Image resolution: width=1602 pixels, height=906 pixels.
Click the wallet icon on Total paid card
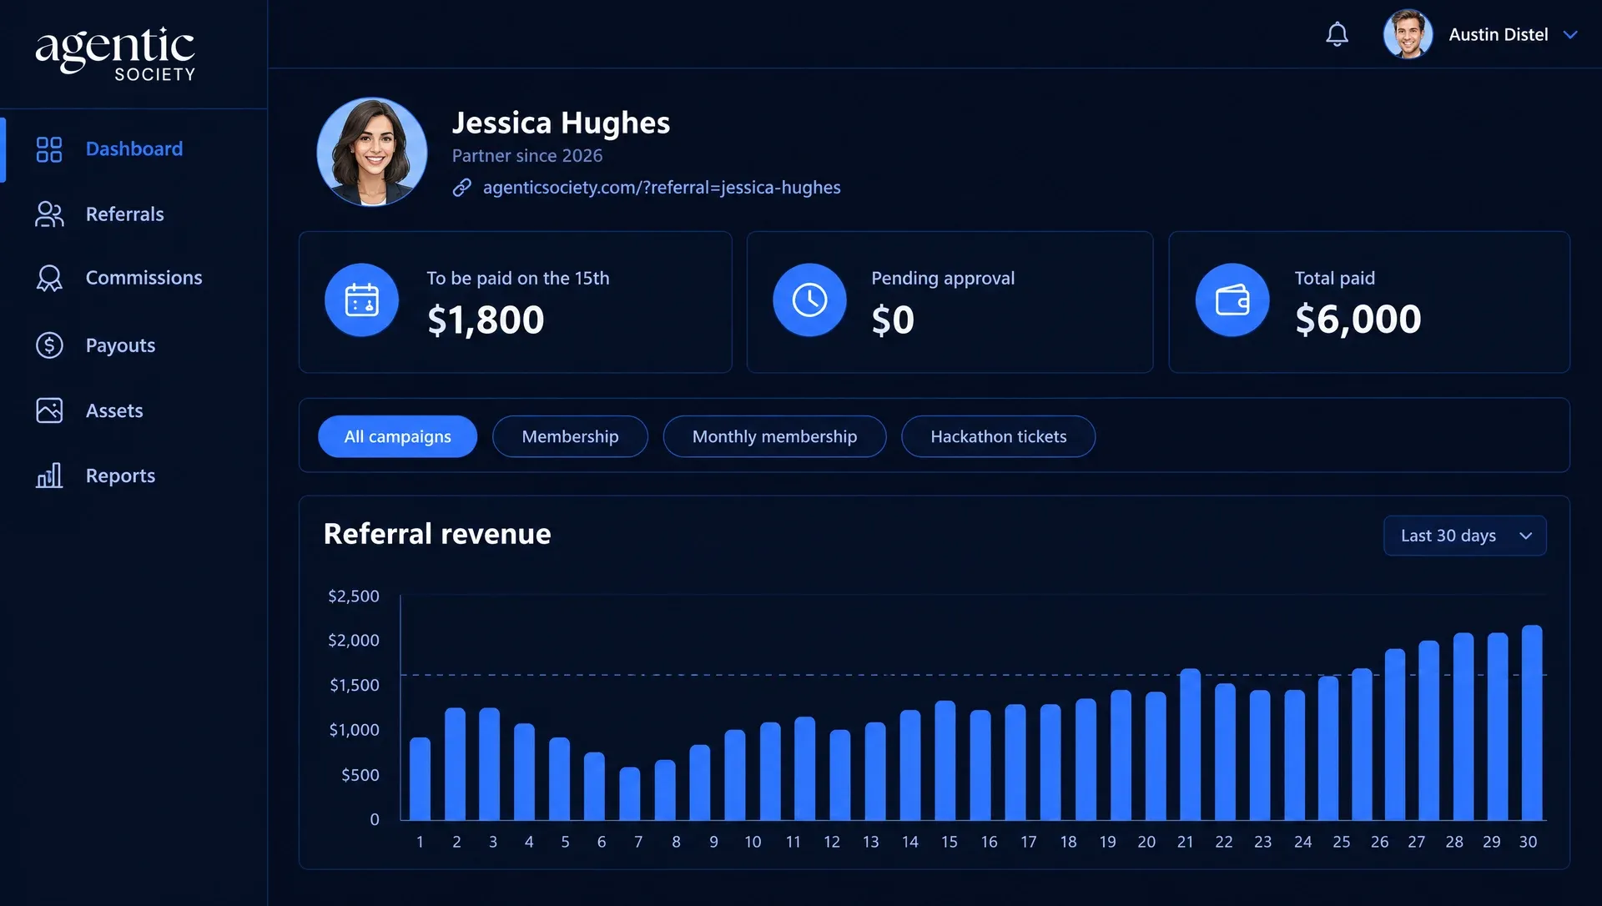coord(1232,300)
